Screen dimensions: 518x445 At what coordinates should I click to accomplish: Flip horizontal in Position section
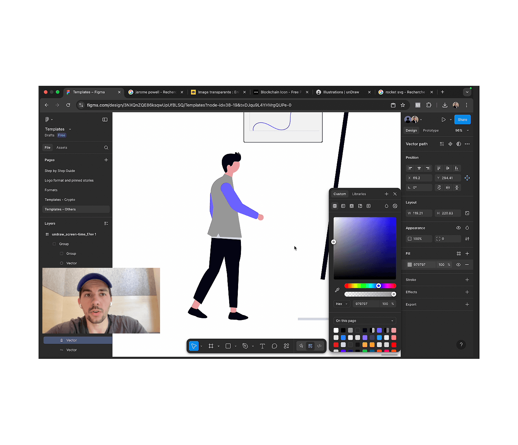(448, 188)
